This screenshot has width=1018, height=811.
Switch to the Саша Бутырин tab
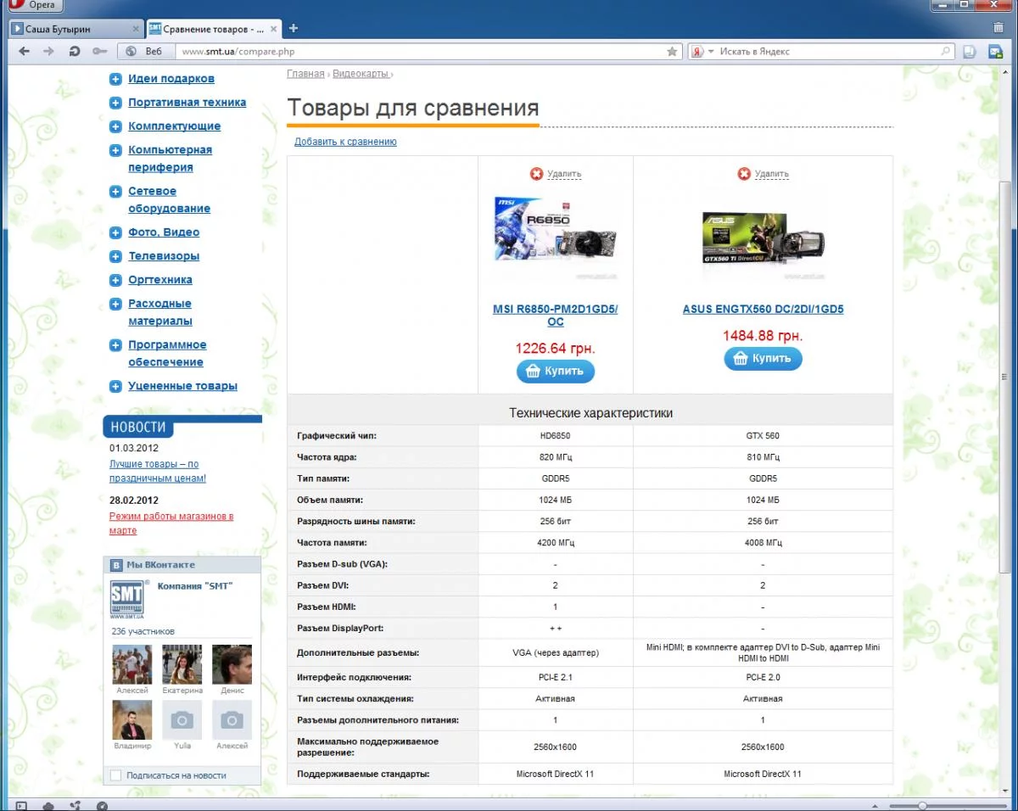[75, 28]
